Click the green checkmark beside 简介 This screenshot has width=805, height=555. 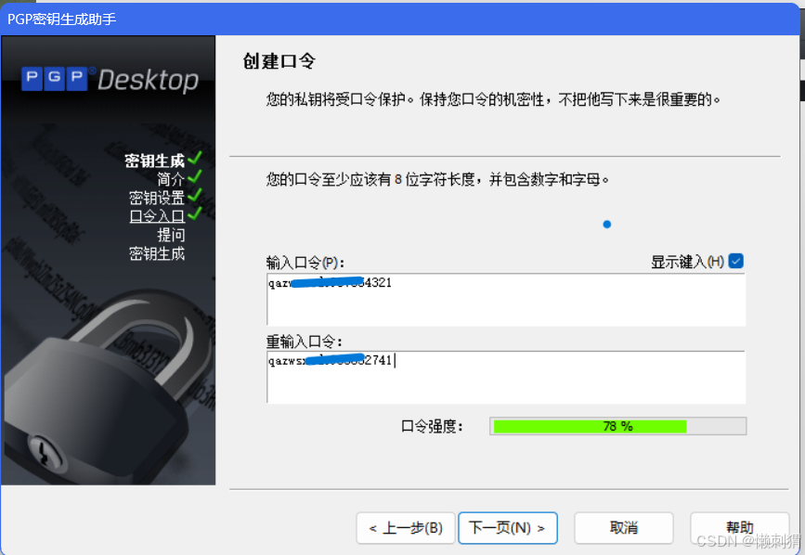195,177
